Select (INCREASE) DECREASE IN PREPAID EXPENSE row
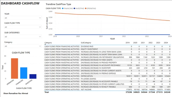This screenshot has height=97, width=172. tap(107, 73)
